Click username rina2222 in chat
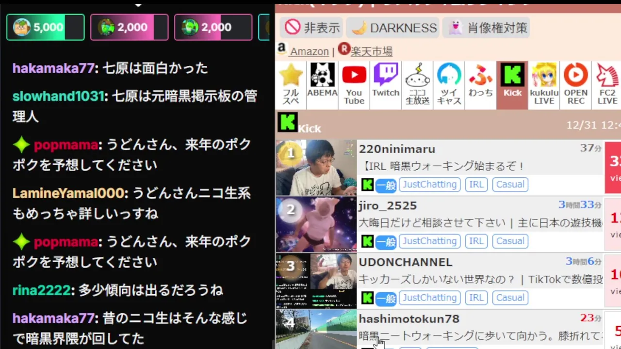 click(x=42, y=290)
